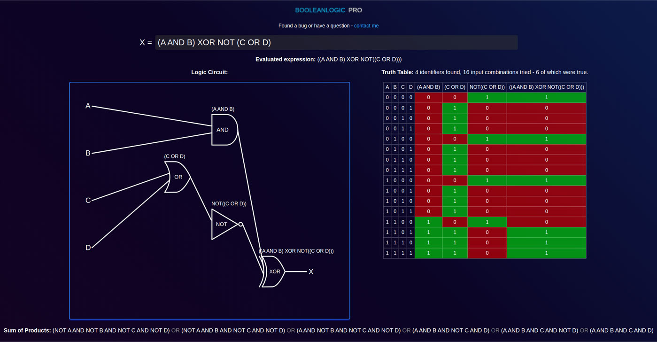Screen dimensions: 657x342
Task: Click the OR gate symbol
Action: click(x=178, y=177)
